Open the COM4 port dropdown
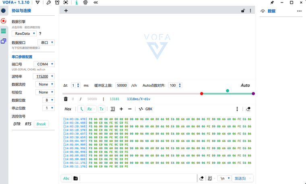 44,64
